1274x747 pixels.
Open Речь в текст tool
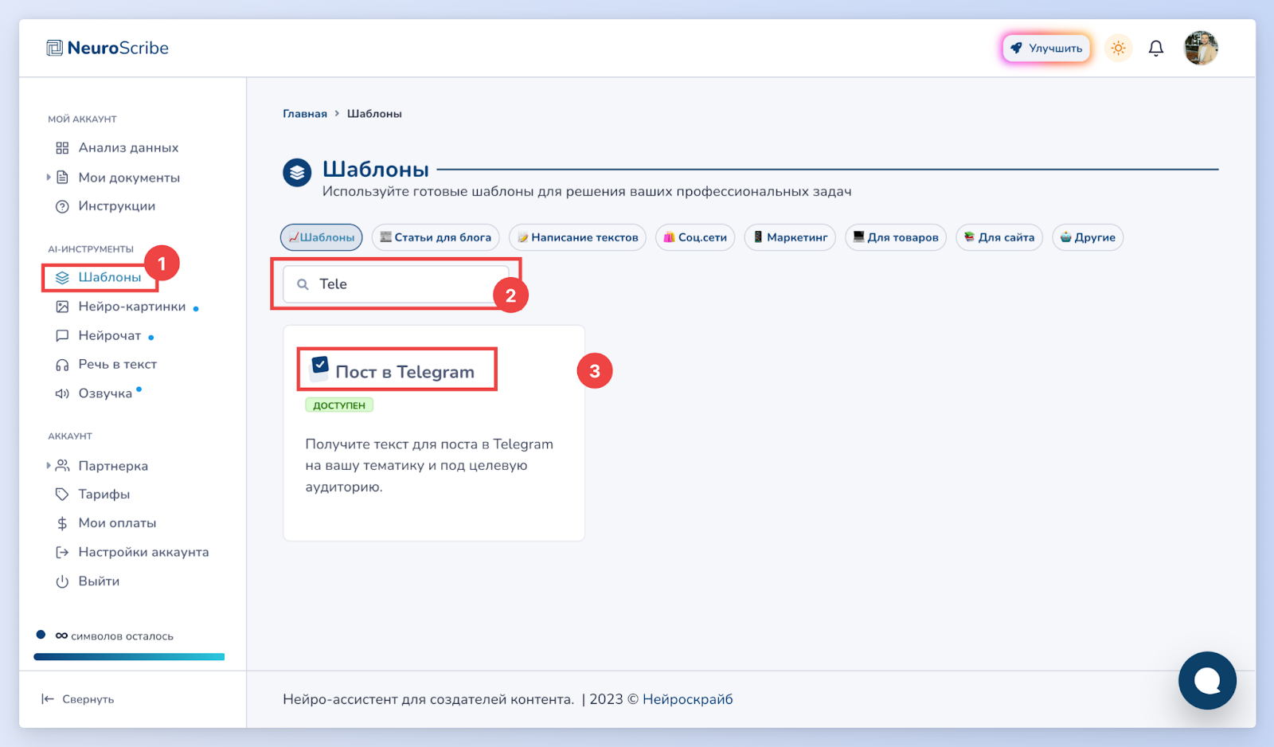118,365
